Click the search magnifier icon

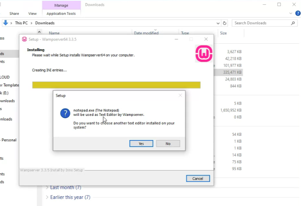(293, 23)
